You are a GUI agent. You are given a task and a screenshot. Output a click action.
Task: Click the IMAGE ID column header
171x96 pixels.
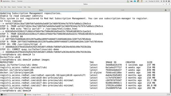click(x=111, y=62)
